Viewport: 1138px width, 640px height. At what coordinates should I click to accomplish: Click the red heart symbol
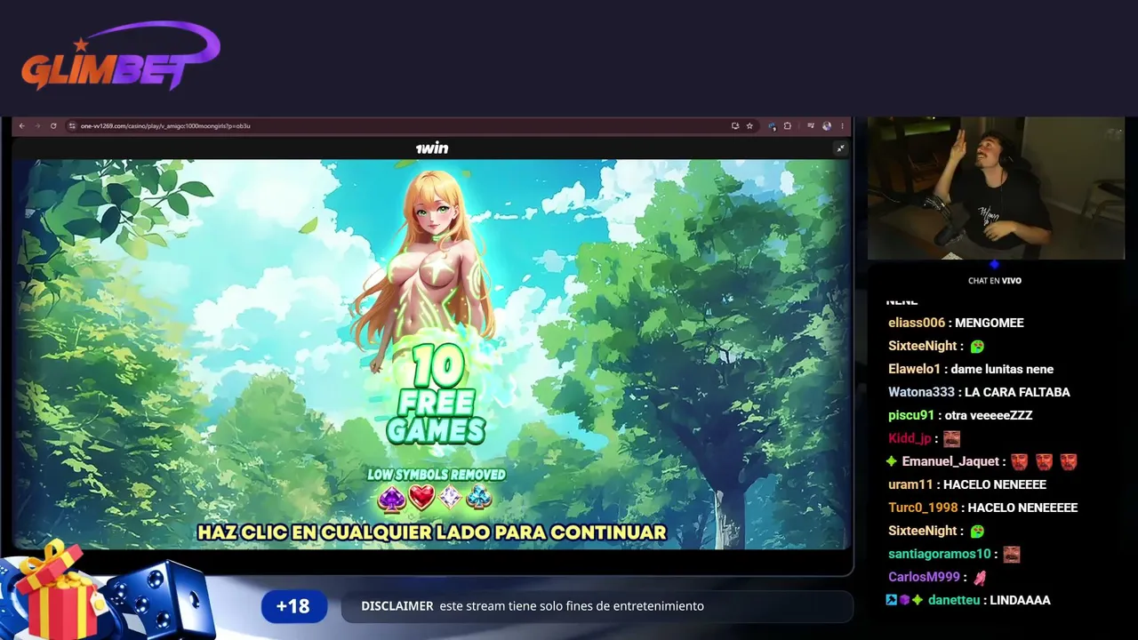(x=421, y=498)
